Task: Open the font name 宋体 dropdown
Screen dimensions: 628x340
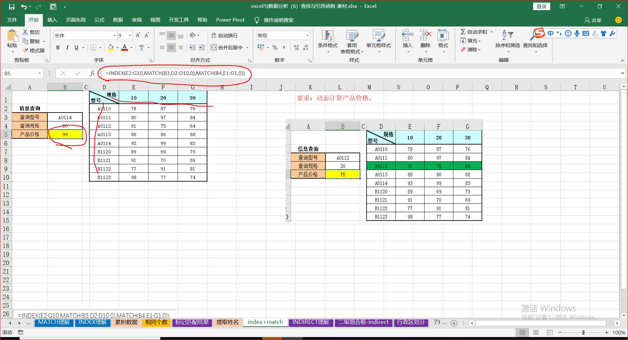Action: click(x=115, y=35)
